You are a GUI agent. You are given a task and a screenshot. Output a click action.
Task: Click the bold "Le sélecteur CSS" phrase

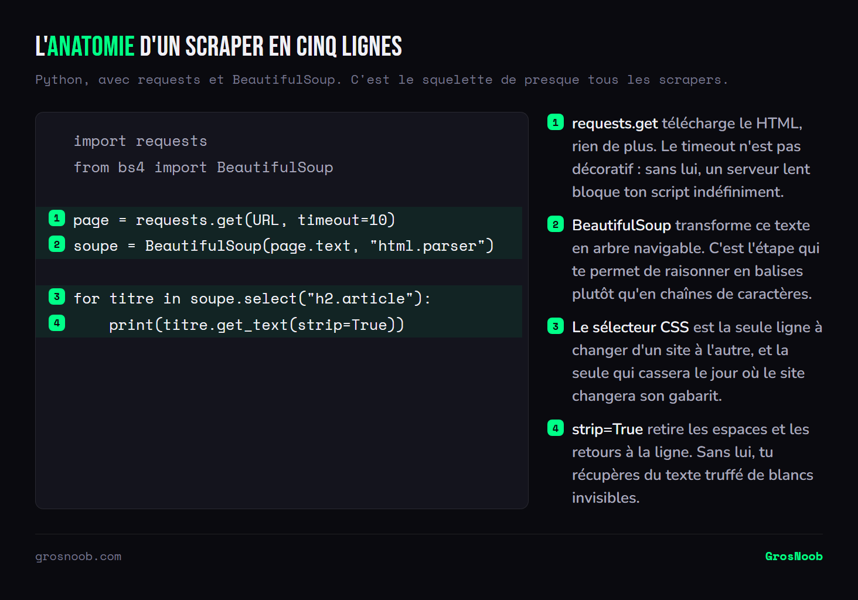click(x=631, y=328)
